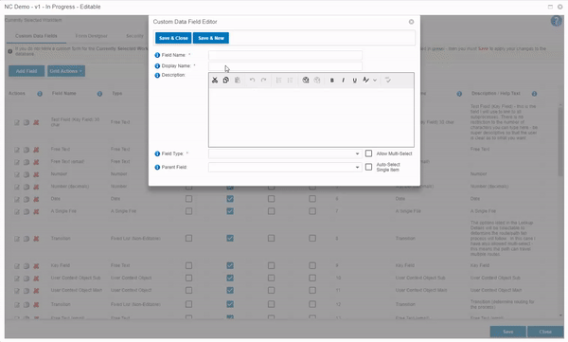Insert a numbered list in the description
This screenshot has width=568, height=342.
278,81
